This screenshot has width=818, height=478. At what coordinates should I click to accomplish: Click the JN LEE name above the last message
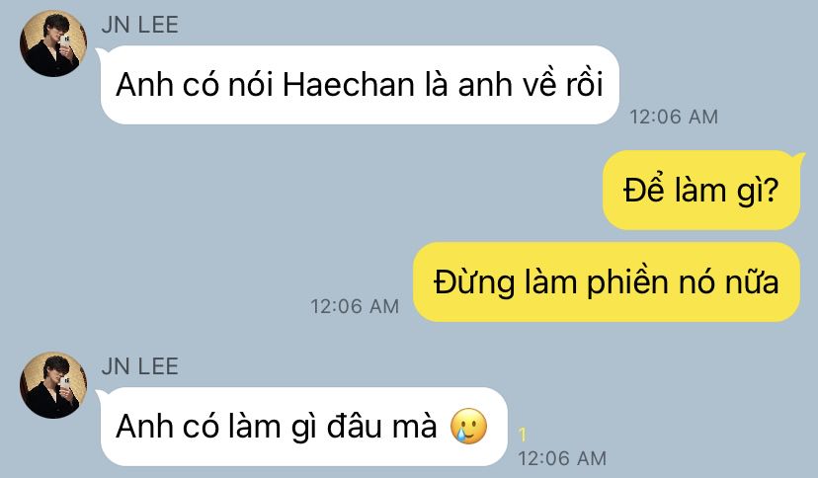pyautogui.click(x=140, y=366)
